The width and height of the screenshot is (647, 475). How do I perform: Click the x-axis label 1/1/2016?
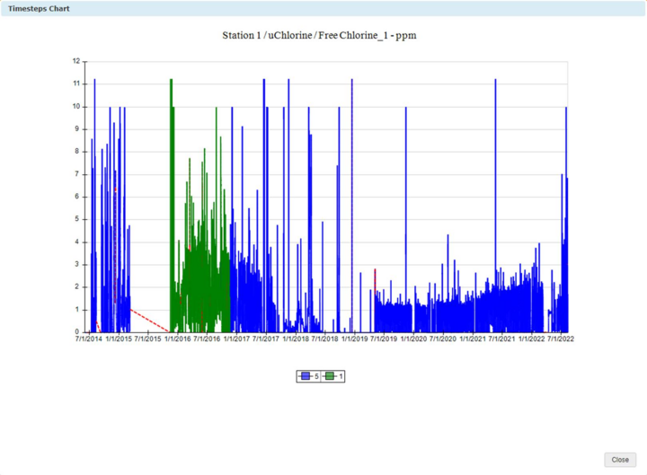coord(177,339)
